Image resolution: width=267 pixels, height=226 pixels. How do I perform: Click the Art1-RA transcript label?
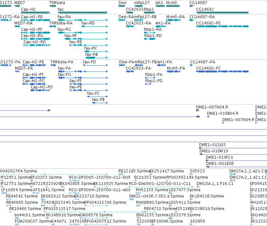pos(163,23)
